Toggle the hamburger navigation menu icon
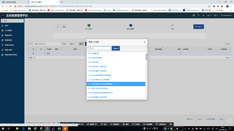 (3, 15)
